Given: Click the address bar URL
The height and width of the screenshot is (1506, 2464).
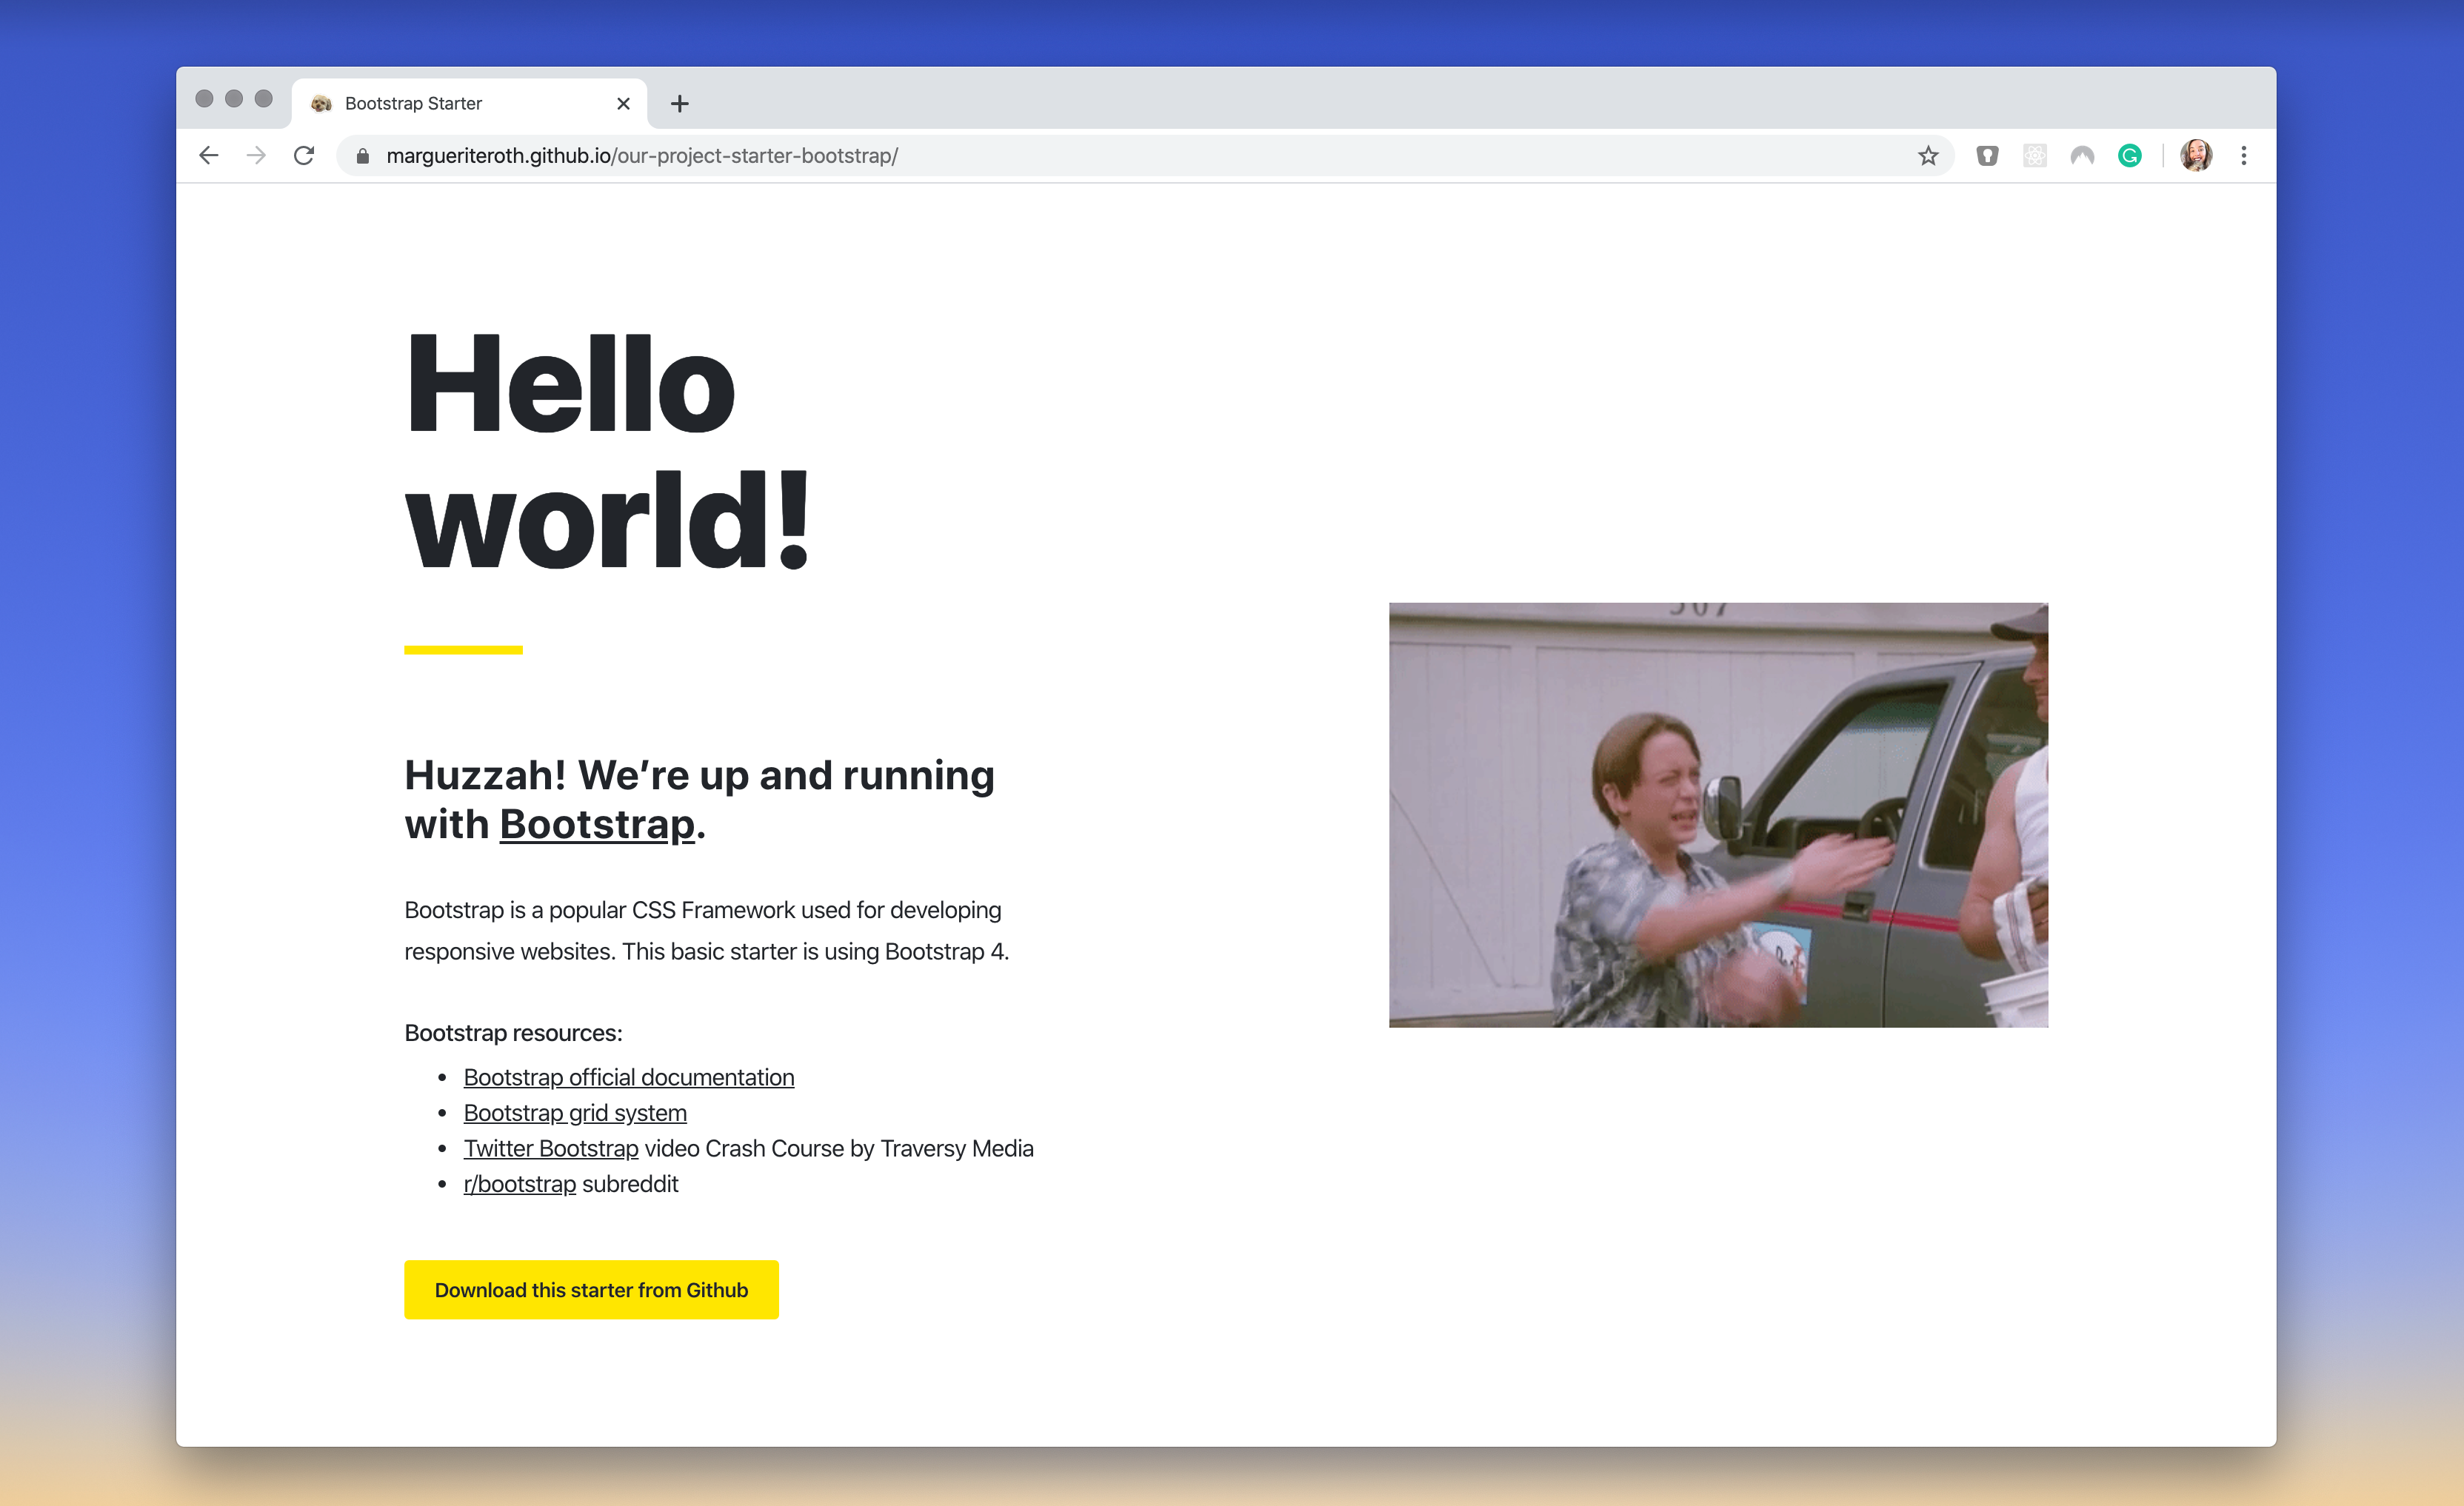Looking at the screenshot, I should click(642, 156).
